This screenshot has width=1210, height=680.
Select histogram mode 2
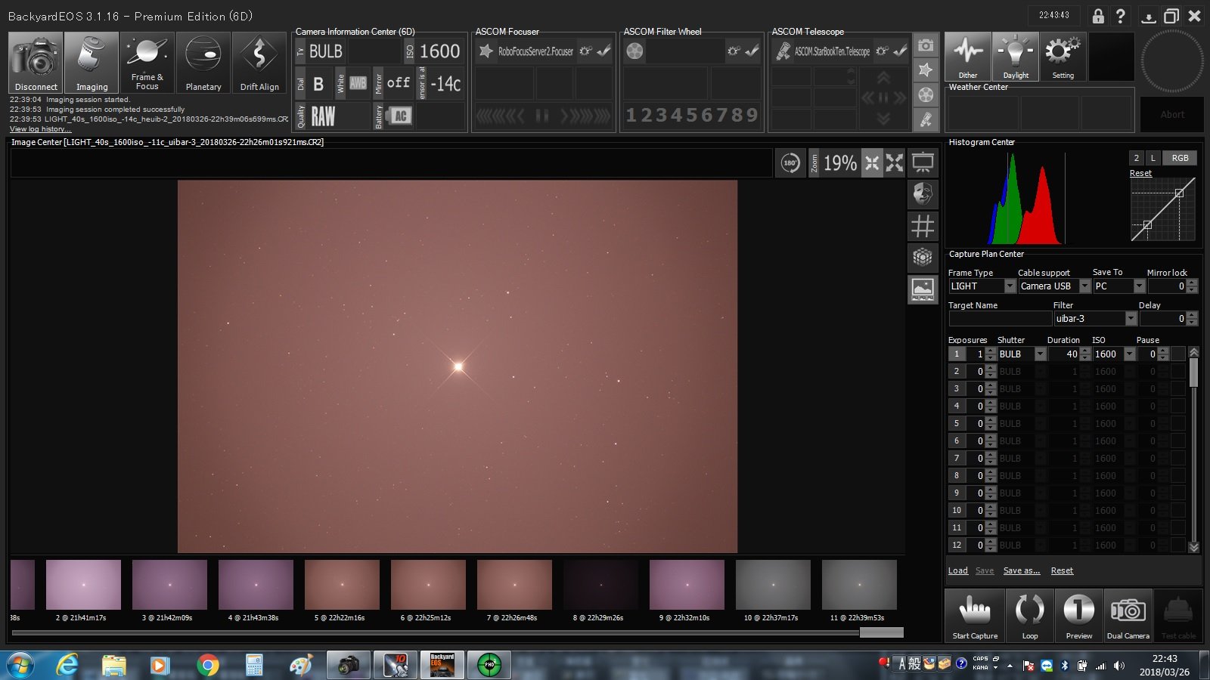coord(1136,158)
